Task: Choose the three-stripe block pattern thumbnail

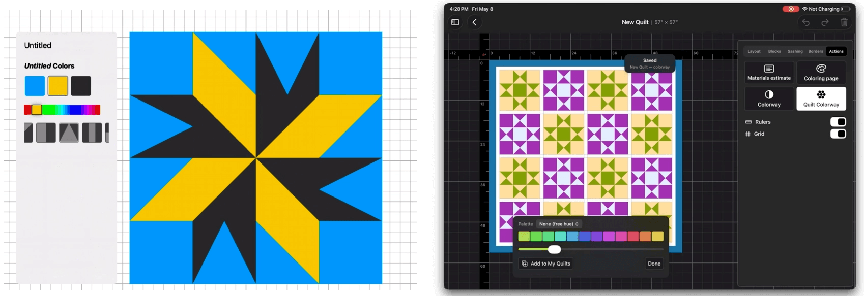Action: tap(92, 133)
